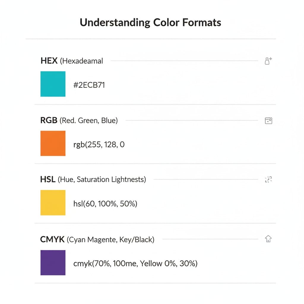Click the '(Hue, Saturation Lightnests)' description text
This screenshot has width=304, height=304.
[x=102, y=180]
